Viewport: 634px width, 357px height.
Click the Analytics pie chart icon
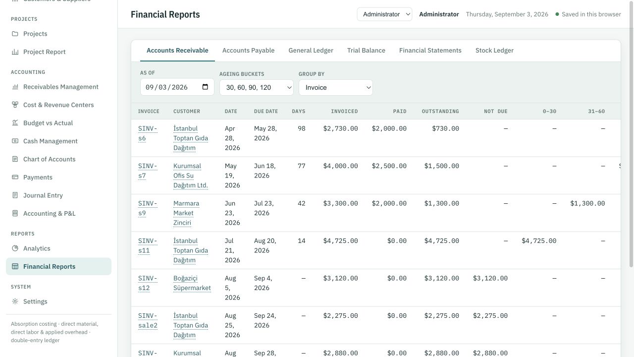click(x=15, y=248)
